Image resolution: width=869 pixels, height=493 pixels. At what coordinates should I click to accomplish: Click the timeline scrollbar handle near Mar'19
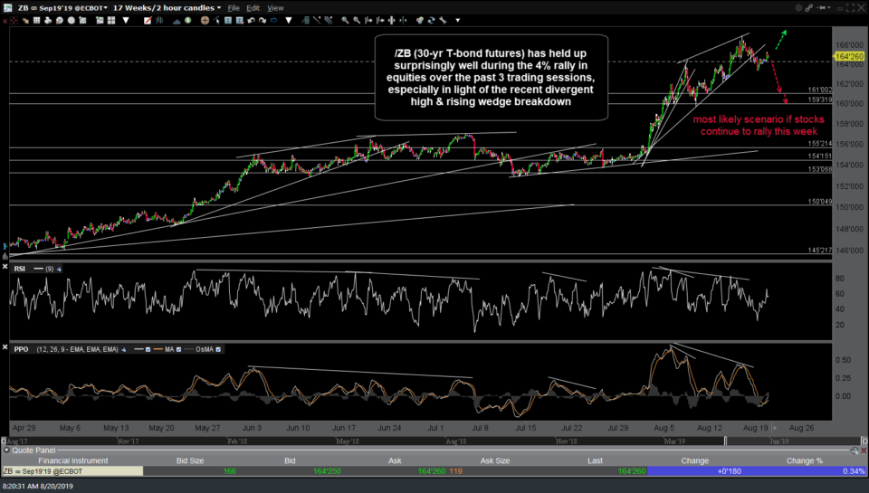[x=725, y=441]
